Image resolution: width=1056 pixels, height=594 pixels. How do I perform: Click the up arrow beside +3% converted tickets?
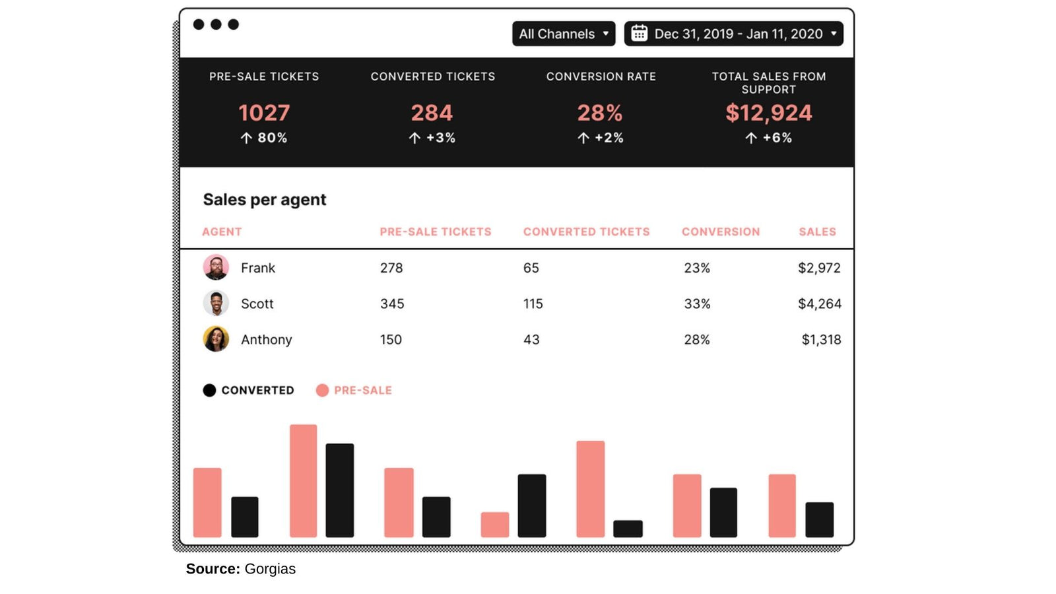414,138
